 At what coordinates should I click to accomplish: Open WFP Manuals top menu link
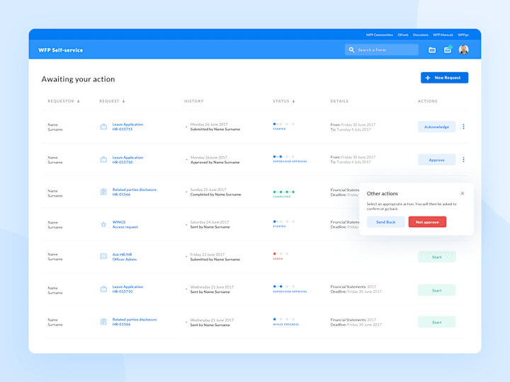click(443, 35)
